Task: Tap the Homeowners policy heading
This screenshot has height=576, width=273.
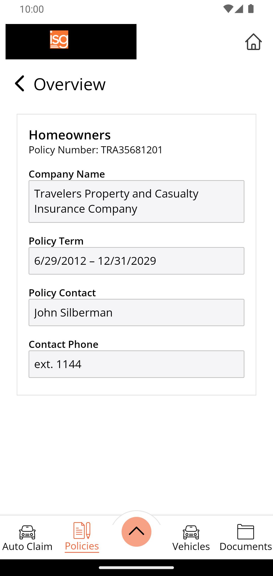Action: pos(70,135)
